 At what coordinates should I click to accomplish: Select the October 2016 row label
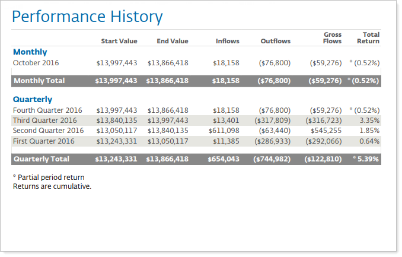pyautogui.click(x=36, y=62)
